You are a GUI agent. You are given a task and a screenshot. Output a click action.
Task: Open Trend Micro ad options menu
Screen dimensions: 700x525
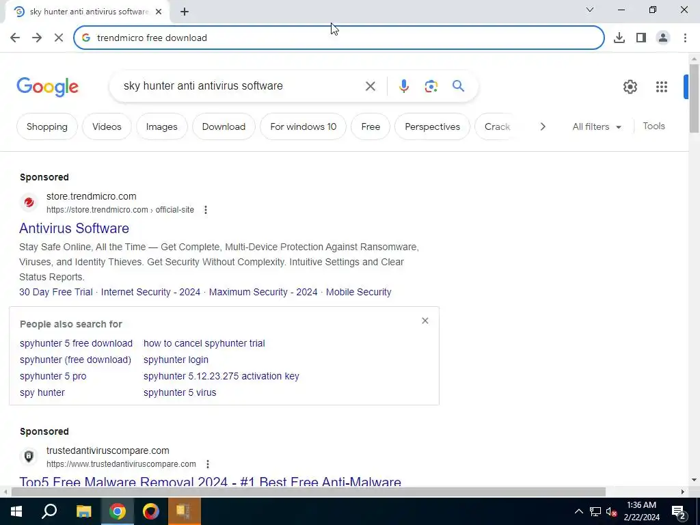coord(205,210)
